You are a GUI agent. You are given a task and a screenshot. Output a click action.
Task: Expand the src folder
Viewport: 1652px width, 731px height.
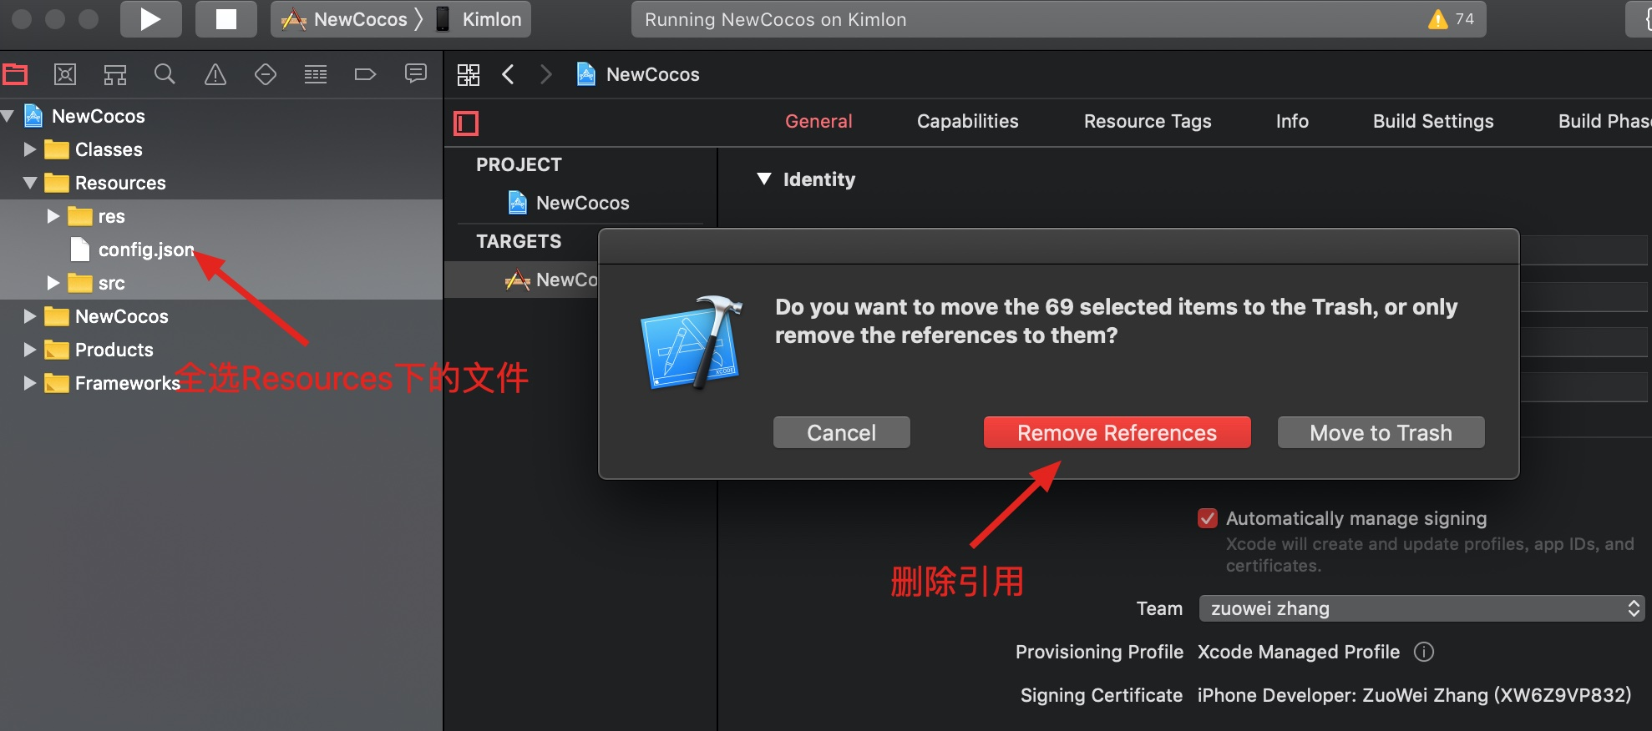[53, 283]
